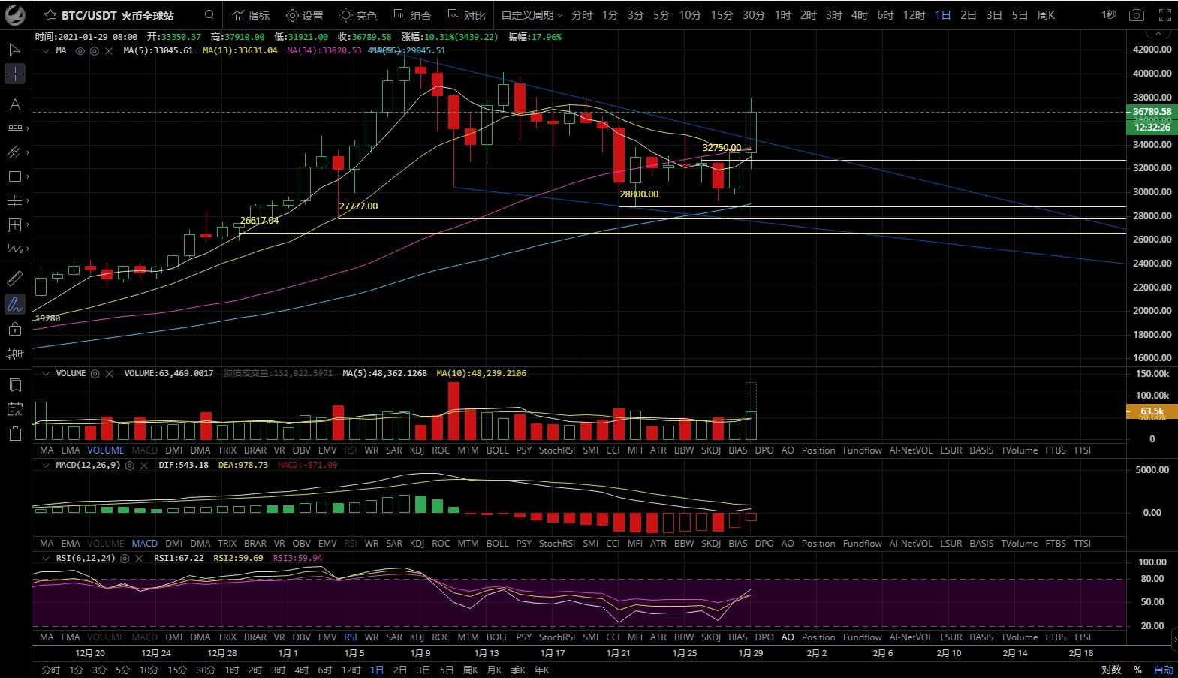Switch to the 4时 timeframe in top bar

860,15
